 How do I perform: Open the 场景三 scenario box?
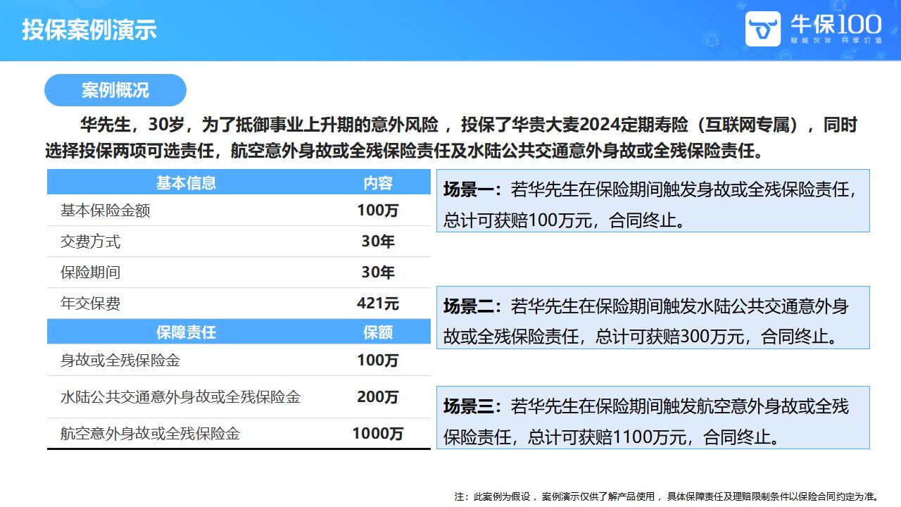pyautogui.click(x=653, y=418)
